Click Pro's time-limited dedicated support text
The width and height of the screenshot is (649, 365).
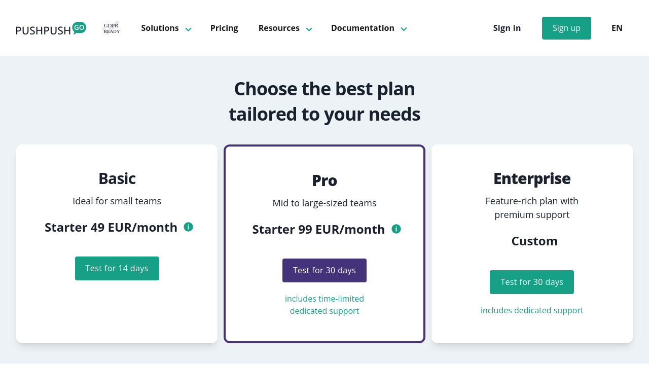(324, 305)
